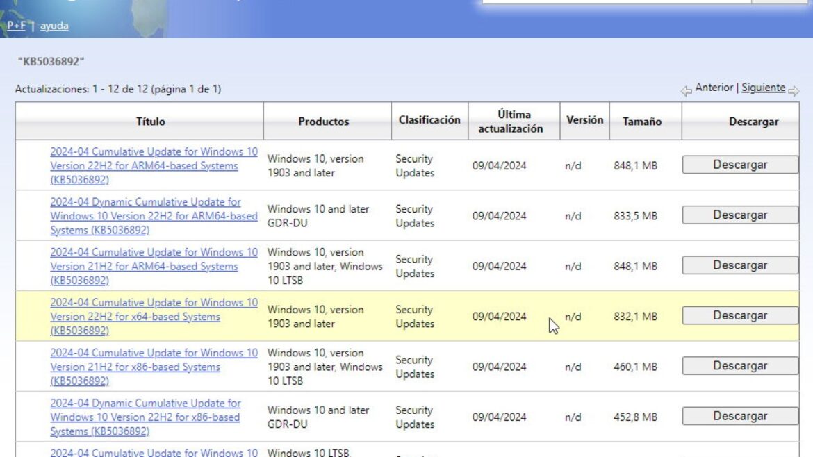
Task: Open 21H2 x86 Cumulative Update link
Action: pos(154,367)
